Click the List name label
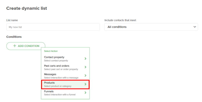Screen dimensions: 202x102 [x=12, y=20]
